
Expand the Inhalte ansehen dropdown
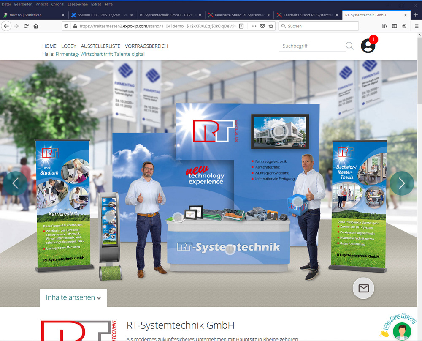click(73, 297)
